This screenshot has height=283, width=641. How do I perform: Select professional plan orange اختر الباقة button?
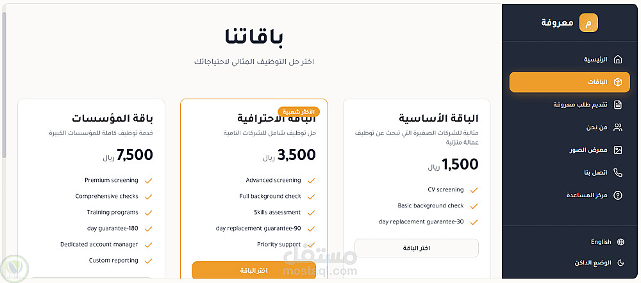tap(253, 270)
